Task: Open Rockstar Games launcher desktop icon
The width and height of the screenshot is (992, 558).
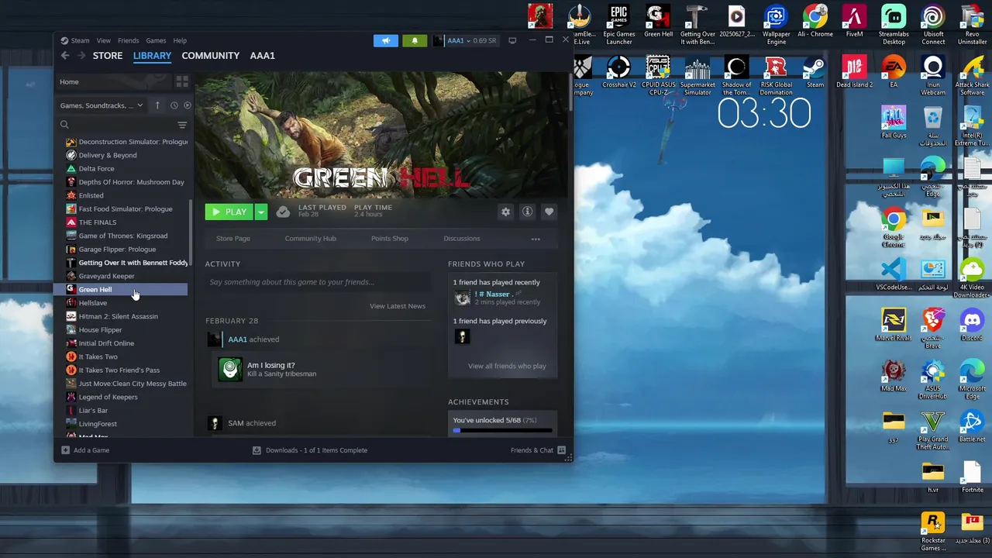Action: (933, 532)
